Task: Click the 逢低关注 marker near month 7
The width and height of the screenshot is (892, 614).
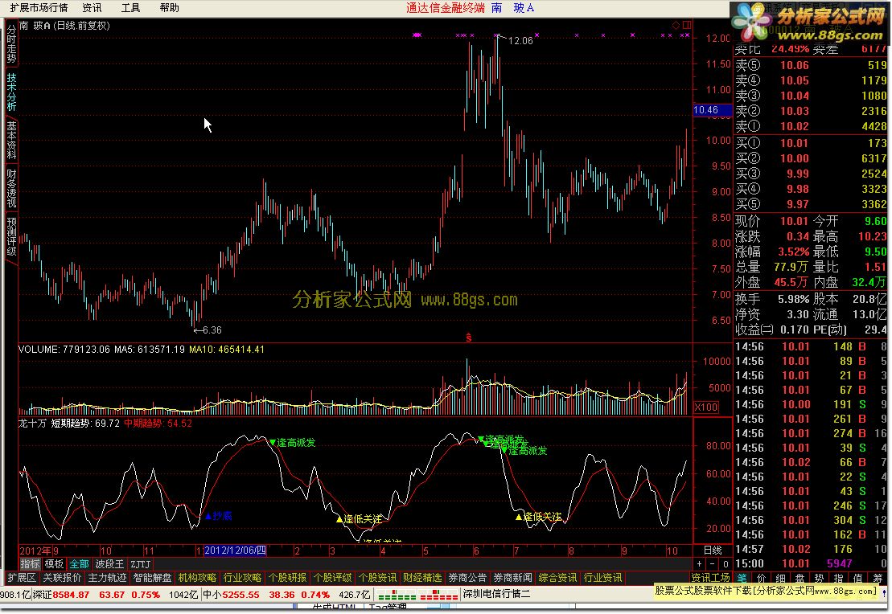Action: 539,517
